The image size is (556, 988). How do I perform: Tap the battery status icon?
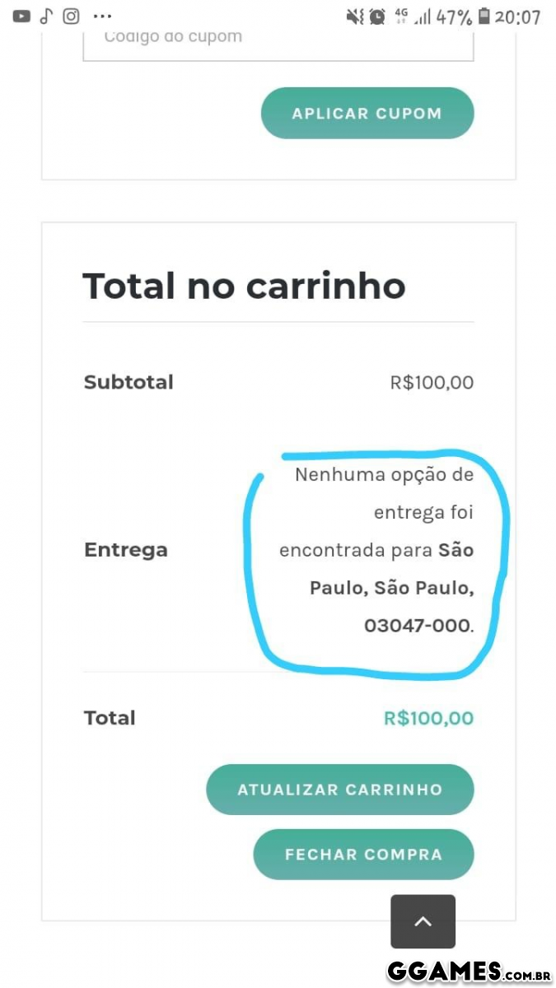484,16
